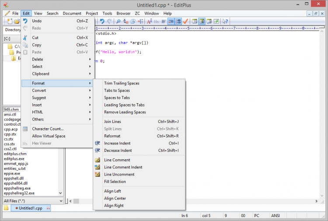Toggle the line number toolbar button
328x221 pixels.
tap(178, 21)
